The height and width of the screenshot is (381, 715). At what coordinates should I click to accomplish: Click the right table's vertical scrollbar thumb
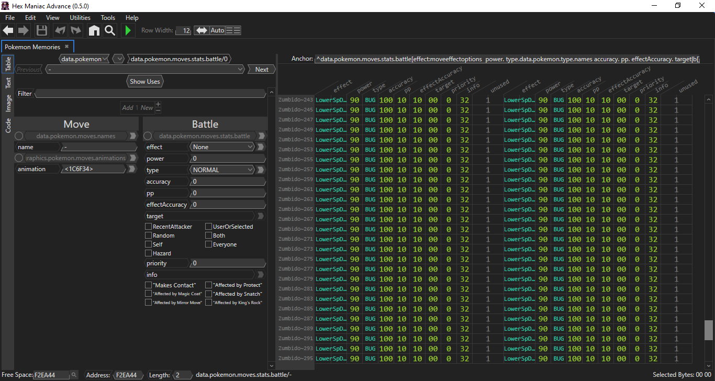(x=709, y=330)
